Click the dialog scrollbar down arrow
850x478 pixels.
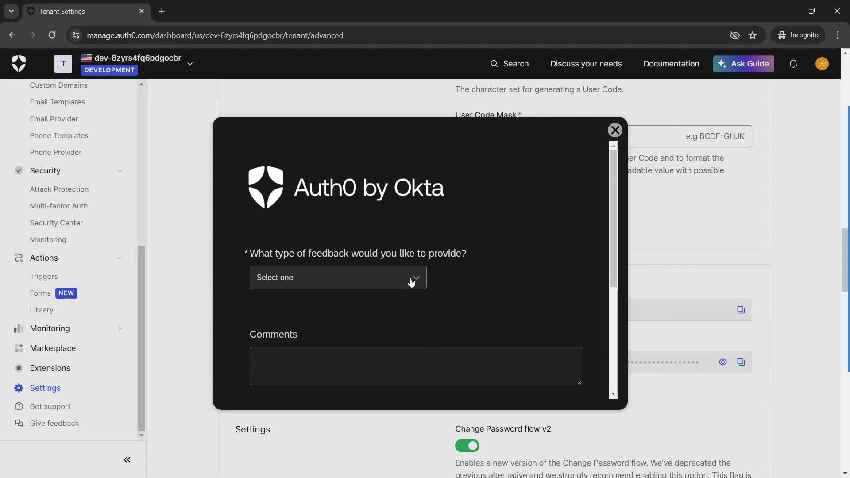(x=613, y=394)
